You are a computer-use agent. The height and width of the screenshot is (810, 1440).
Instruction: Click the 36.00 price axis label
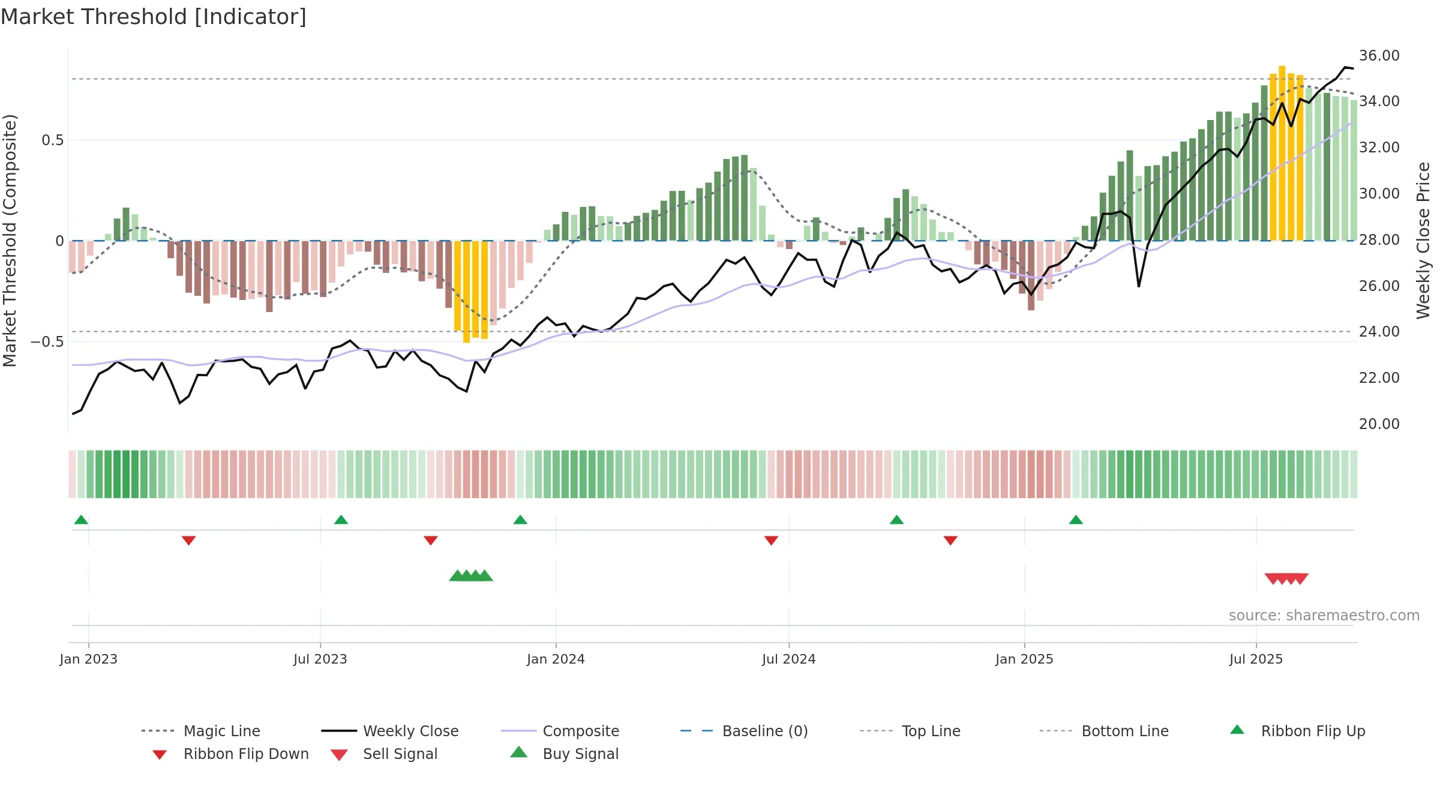point(1379,55)
